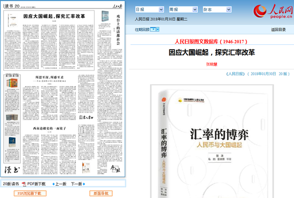The width and height of the screenshot is (294, 198).
Task: Open the 汇率的博弈 book cover image
Action: (x=212, y=141)
